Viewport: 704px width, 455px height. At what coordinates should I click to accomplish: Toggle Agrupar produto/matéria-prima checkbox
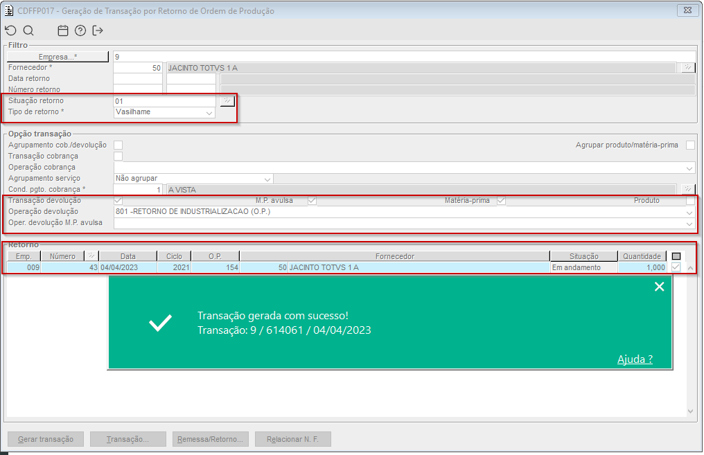pyautogui.click(x=691, y=145)
